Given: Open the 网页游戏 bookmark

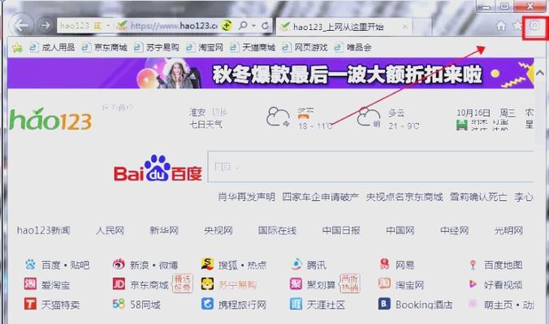Looking at the screenshot, I should 305,47.
